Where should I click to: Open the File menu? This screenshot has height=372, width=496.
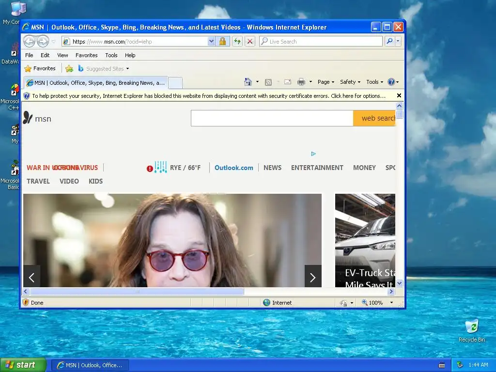click(x=29, y=55)
